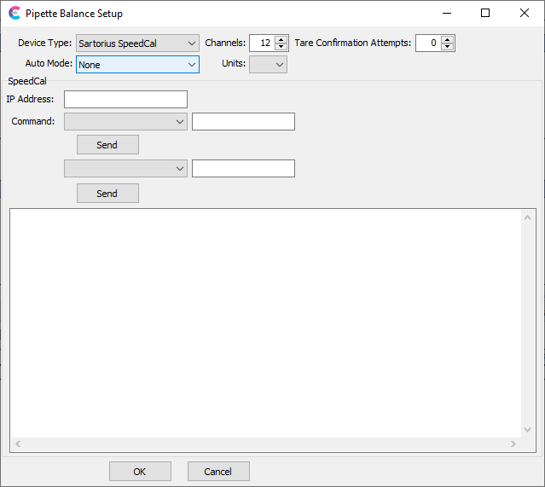Click the horizontal scrollbar right arrow

513,444
